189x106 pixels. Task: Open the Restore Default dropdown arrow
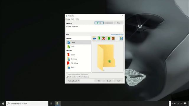coord(79,81)
